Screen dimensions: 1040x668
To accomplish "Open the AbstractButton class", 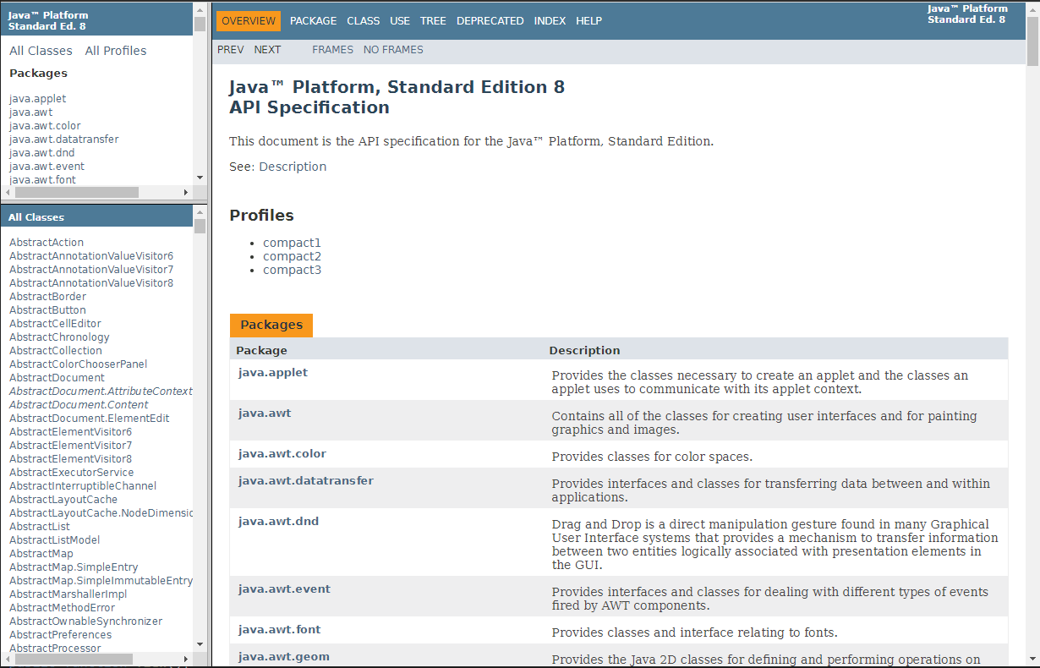I will coord(47,310).
